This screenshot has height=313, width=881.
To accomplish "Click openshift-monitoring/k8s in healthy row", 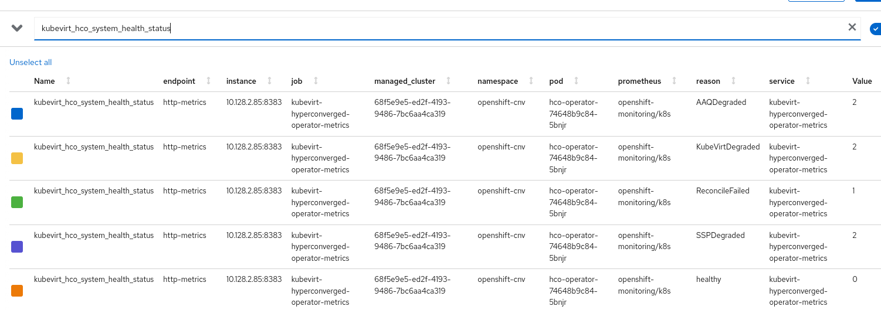I will coord(645,285).
